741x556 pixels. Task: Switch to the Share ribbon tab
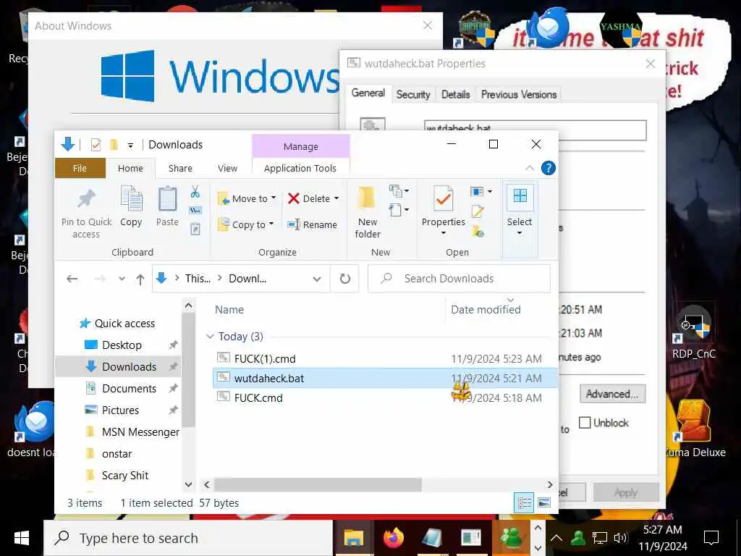(180, 168)
